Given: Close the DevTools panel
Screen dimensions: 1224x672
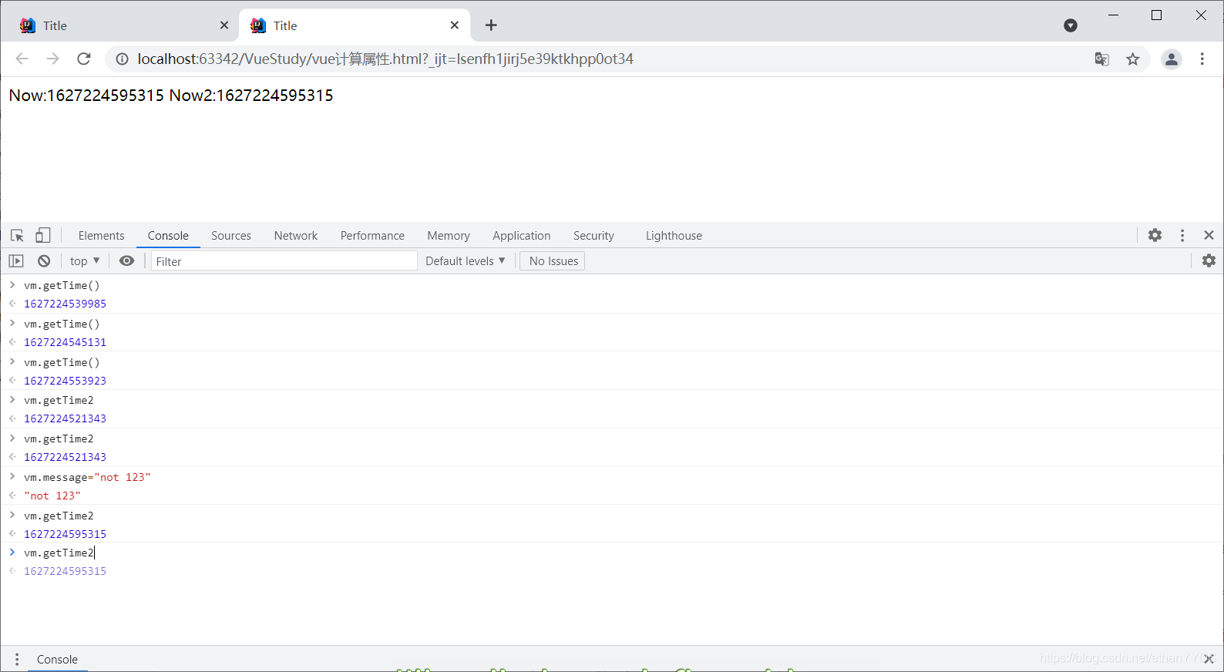Looking at the screenshot, I should click(x=1209, y=235).
